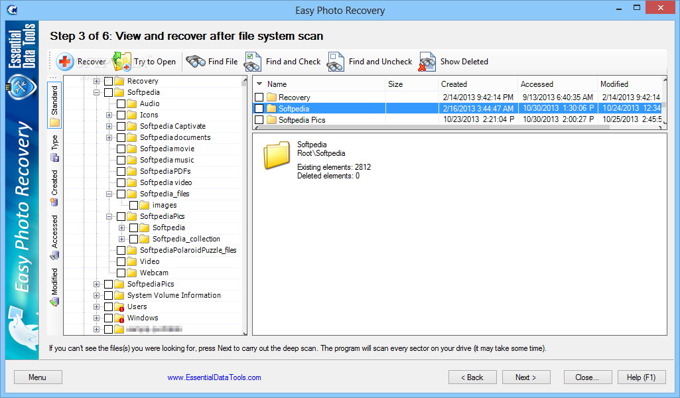Tick the Softpedia movie checkbox
Screen dimensions: 680x398
(x=121, y=149)
